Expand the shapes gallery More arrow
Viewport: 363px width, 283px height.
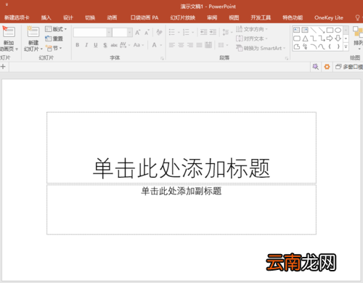[346, 47]
